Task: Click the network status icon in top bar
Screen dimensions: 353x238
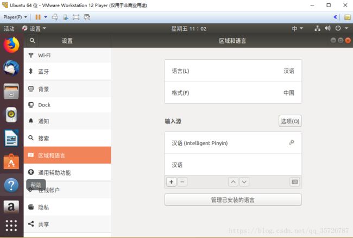Action: click(x=318, y=28)
